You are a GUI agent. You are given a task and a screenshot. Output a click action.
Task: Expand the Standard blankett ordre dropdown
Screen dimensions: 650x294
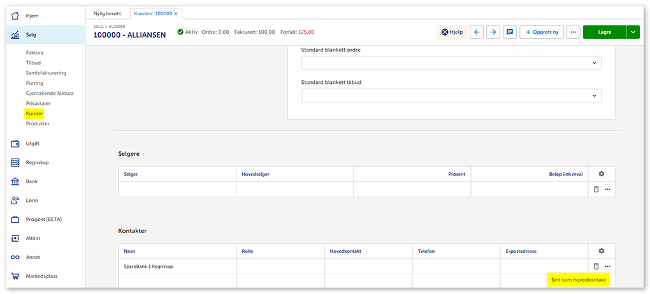pyautogui.click(x=451, y=62)
